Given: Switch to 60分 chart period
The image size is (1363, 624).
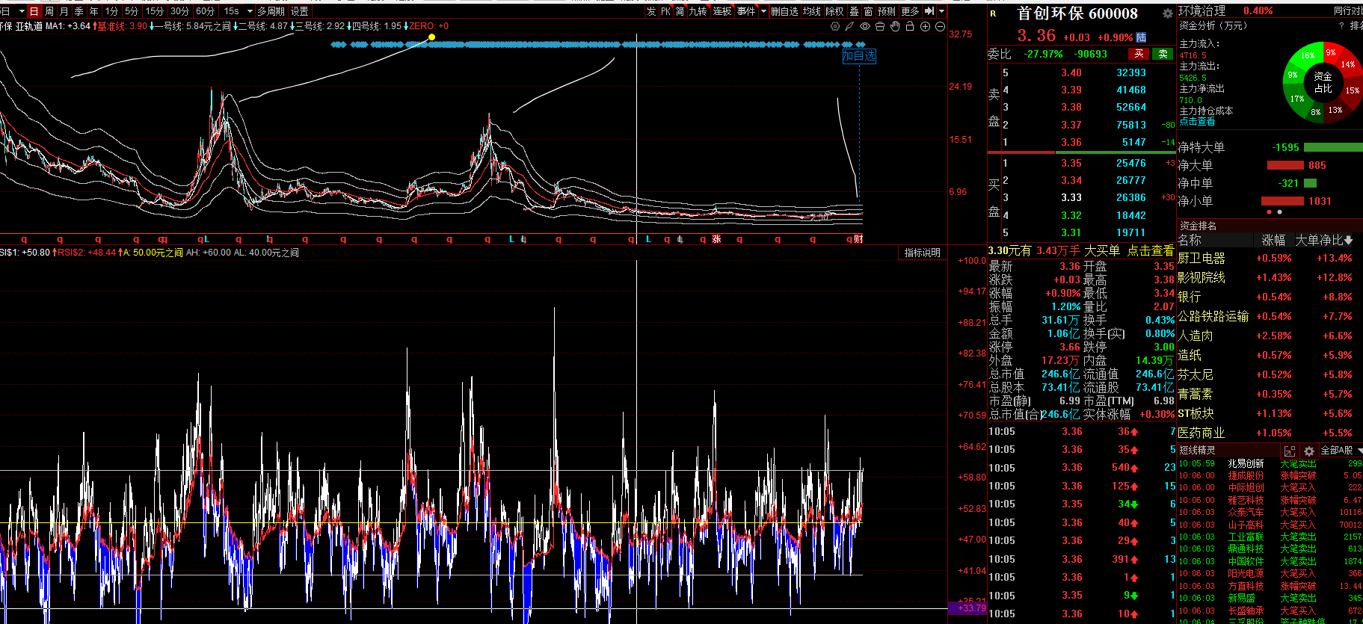Looking at the screenshot, I should [x=205, y=11].
